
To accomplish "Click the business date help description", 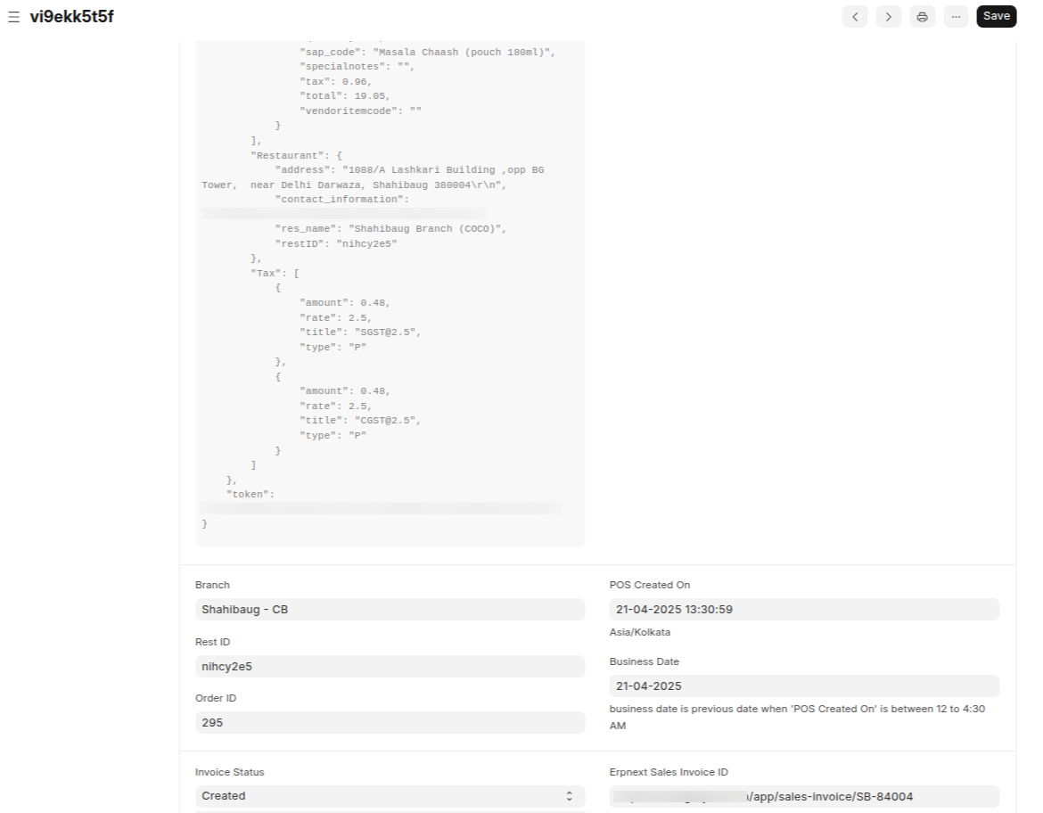I will click(797, 717).
